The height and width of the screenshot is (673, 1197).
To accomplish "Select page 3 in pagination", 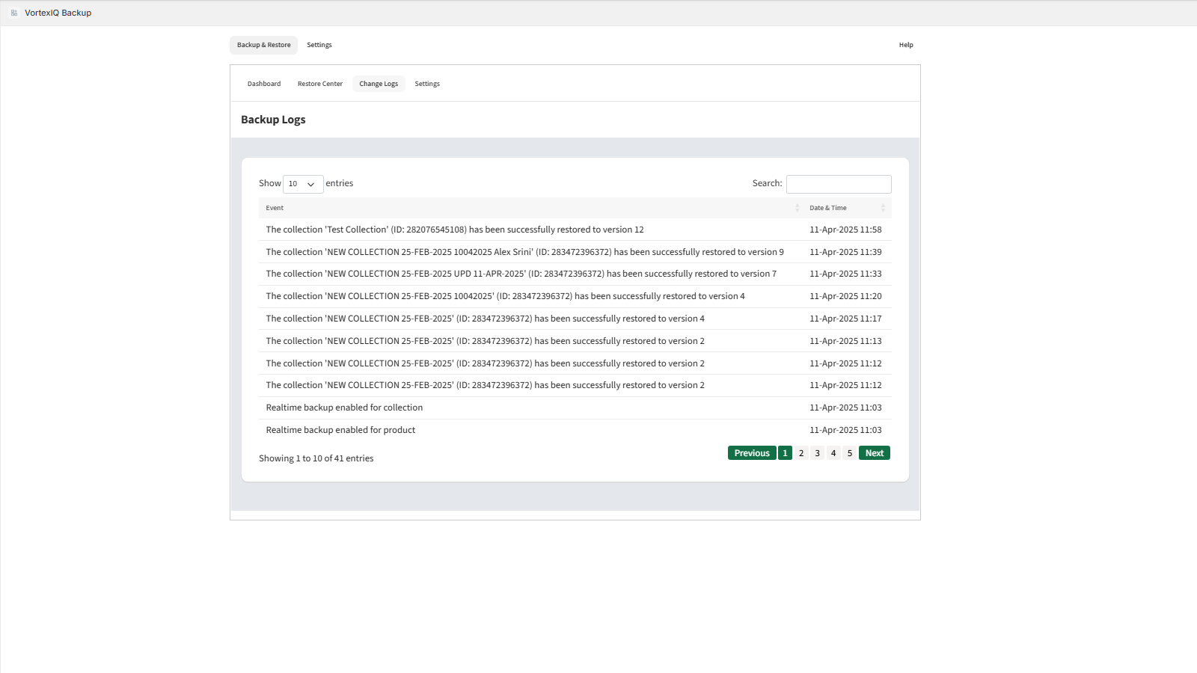I will 817,452.
